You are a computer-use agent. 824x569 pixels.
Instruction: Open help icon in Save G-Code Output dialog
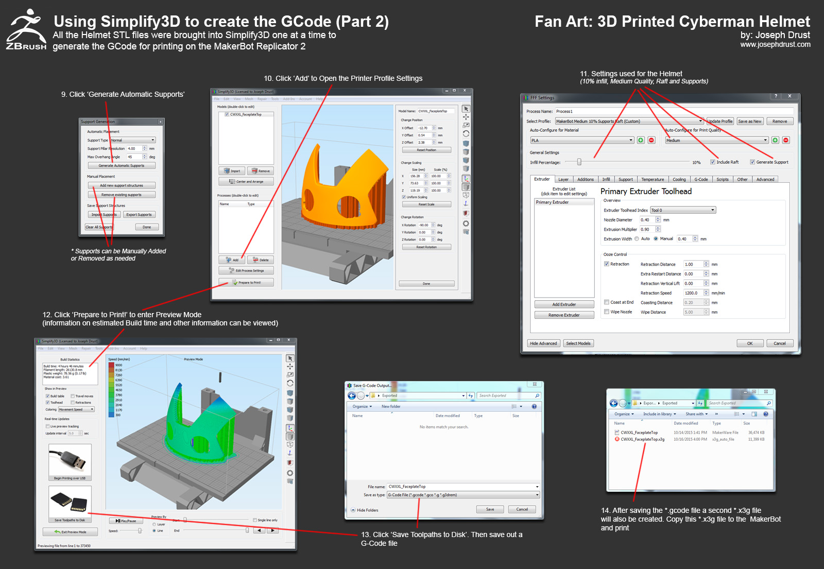(534, 406)
